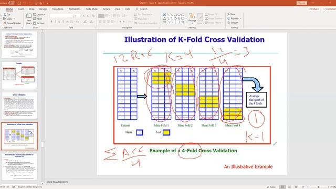Click the Replace icon
This screenshot has height=189, width=336.
point(229,18)
